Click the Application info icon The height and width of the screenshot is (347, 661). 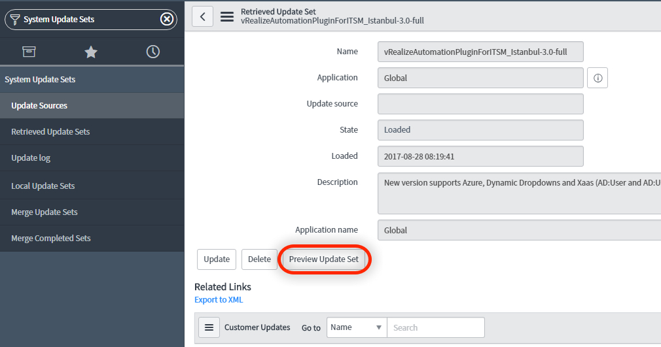pyautogui.click(x=598, y=78)
